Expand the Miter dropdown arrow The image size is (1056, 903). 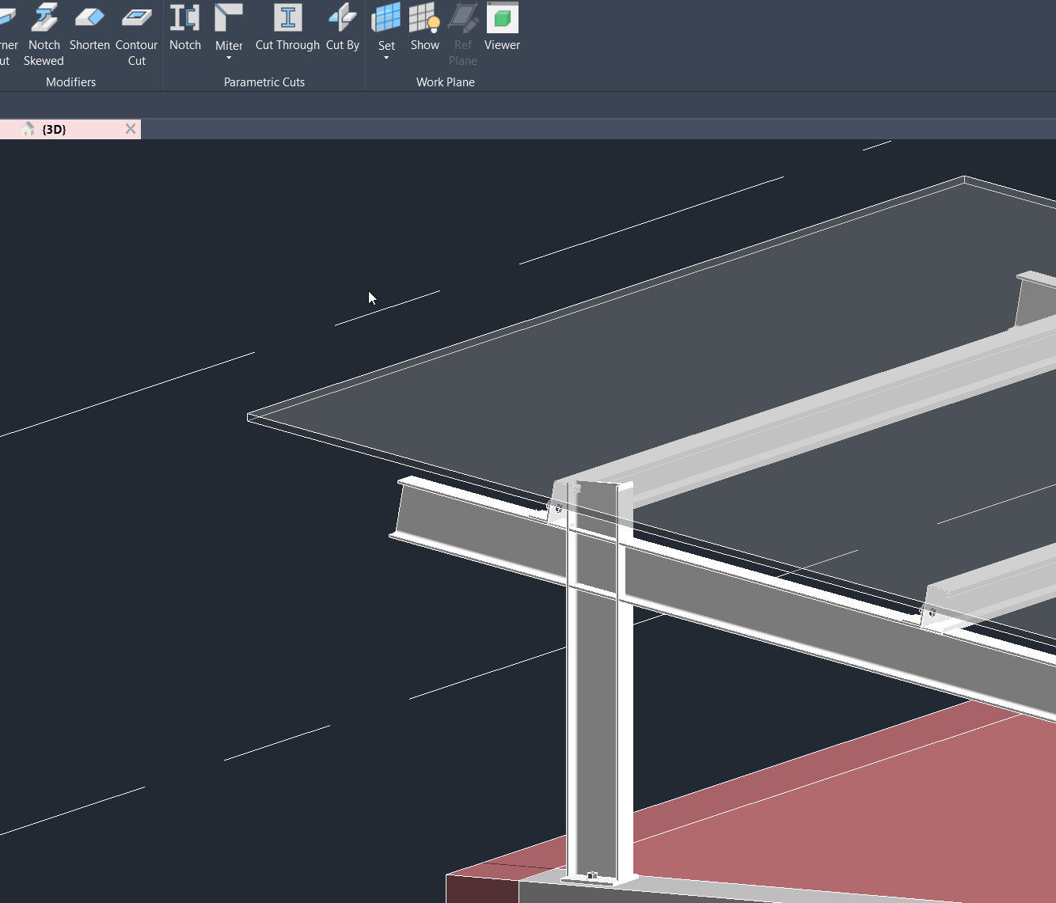229,59
